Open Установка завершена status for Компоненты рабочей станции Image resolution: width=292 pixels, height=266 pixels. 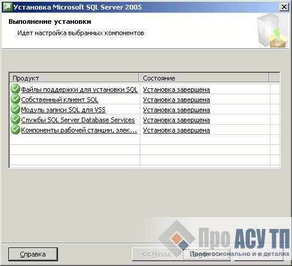click(176, 130)
